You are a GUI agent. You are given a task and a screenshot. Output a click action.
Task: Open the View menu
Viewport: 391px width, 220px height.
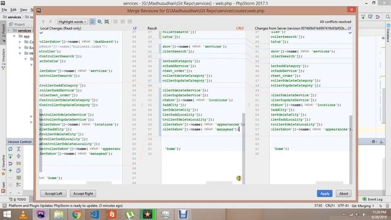pyautogui.click(x=23, y=10)
